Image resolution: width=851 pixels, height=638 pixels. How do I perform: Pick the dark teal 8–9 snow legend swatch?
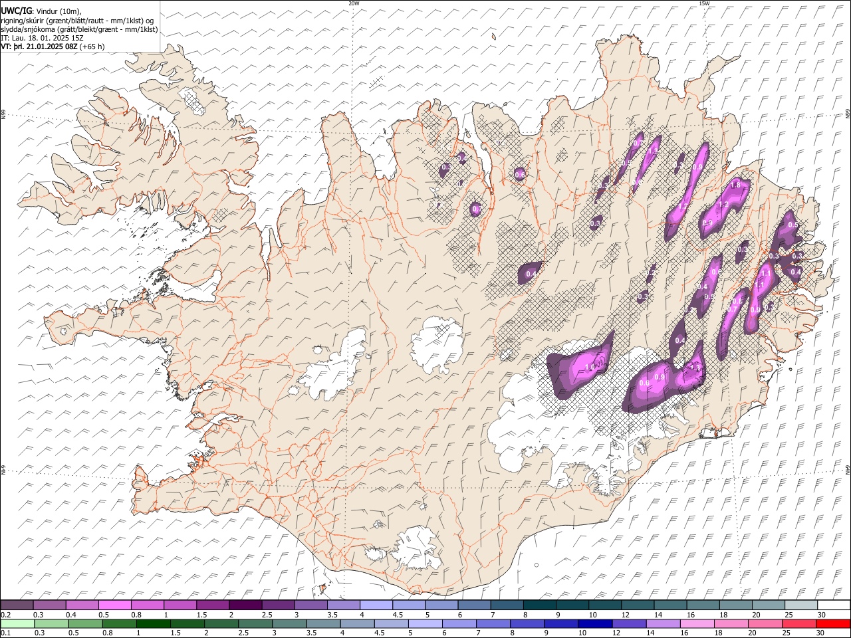click(x=540, y=605)
